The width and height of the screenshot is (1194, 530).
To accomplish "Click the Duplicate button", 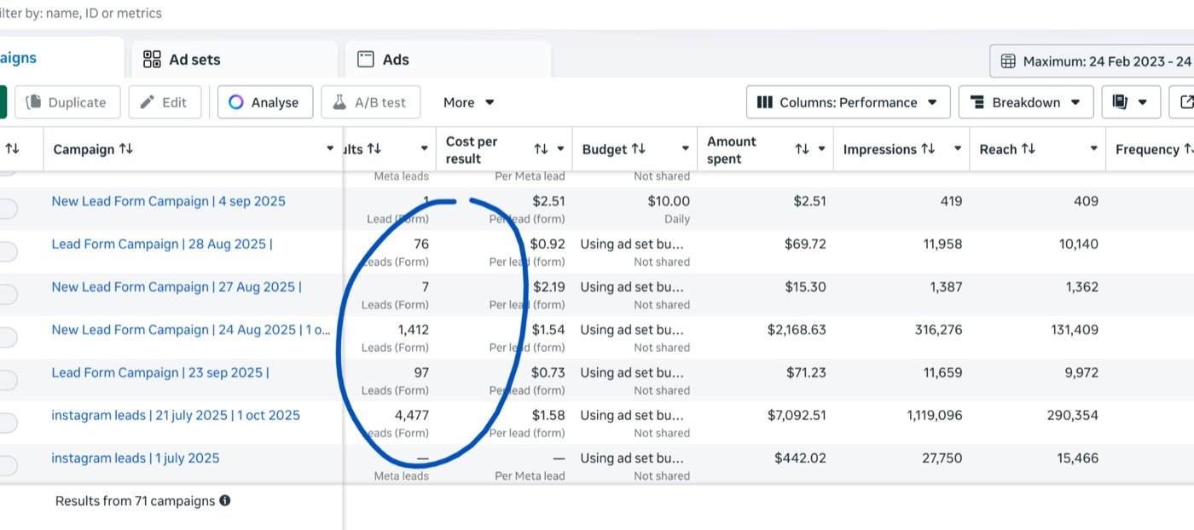I will pyautogui.click(x=67, y=102).
